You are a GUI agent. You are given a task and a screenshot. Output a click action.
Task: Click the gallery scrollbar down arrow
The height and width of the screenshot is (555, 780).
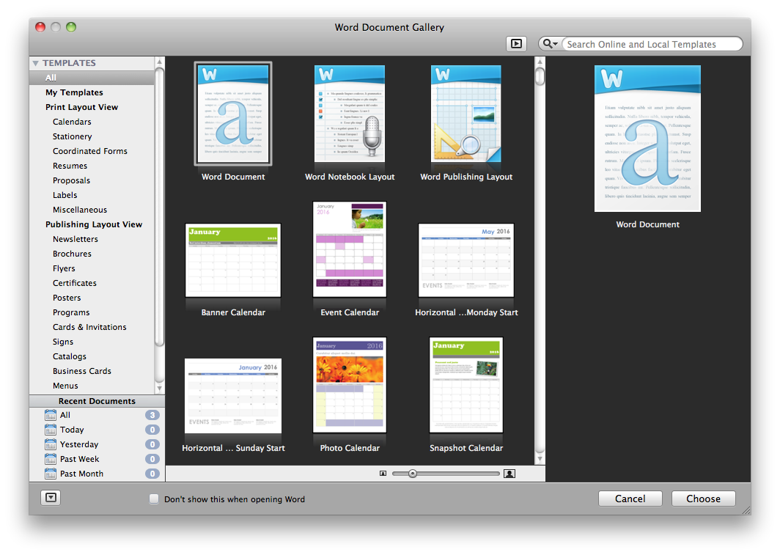[x=540, y=459]
